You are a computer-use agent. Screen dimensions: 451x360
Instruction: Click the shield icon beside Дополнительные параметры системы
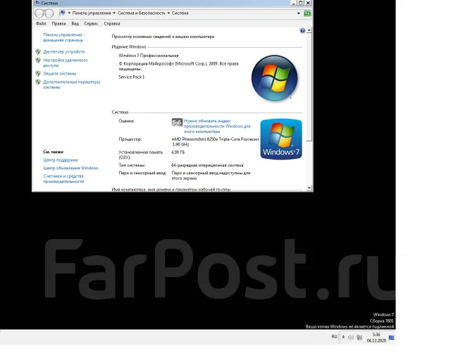click(x=38, y=82)
